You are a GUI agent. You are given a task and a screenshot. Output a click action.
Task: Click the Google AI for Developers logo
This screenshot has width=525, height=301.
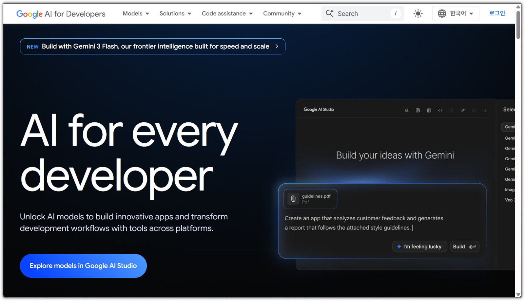point(61,14)
